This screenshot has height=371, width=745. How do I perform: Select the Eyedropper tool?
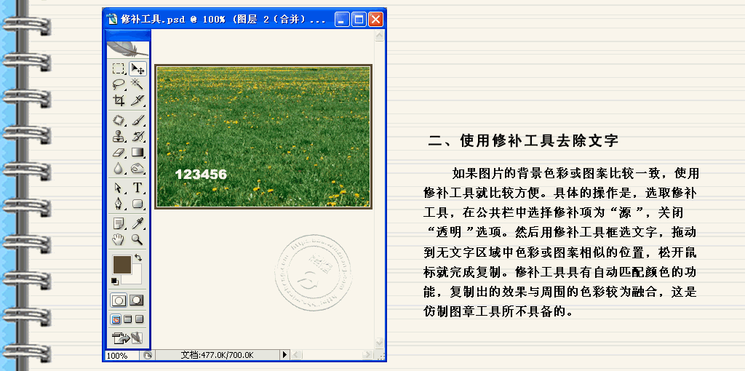click(x=138, y=223)
